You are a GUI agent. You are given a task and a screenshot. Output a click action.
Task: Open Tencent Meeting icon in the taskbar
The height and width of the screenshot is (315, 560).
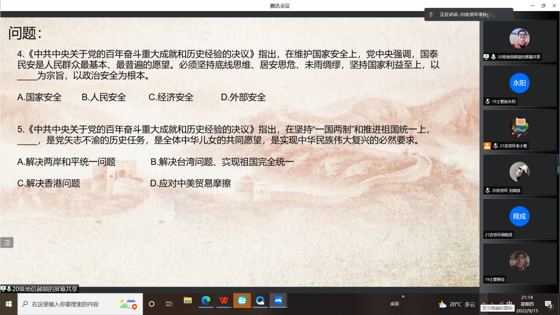(x=278, y=301)
